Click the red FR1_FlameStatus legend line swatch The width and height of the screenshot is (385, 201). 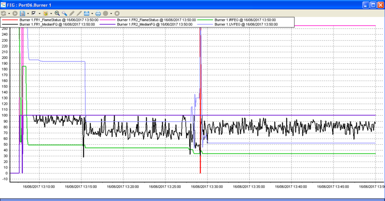click(x=10, y=20)
